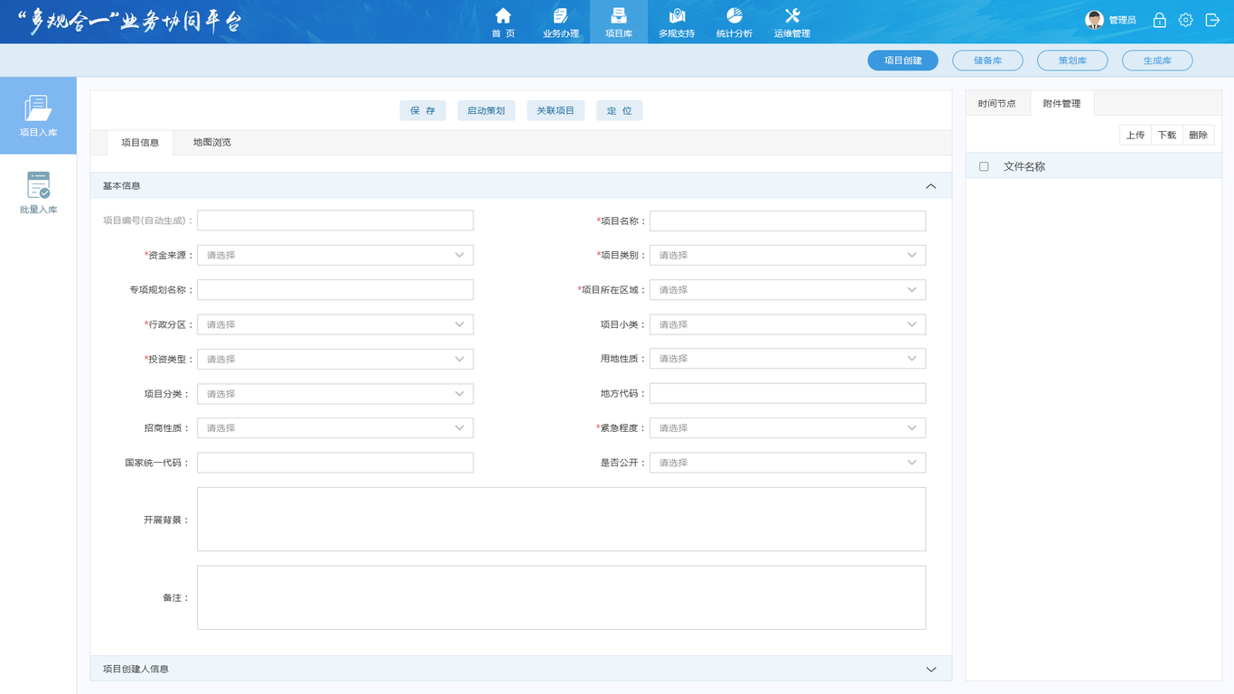
Task: Open 项目小类 dropdown
Action: 788,324
